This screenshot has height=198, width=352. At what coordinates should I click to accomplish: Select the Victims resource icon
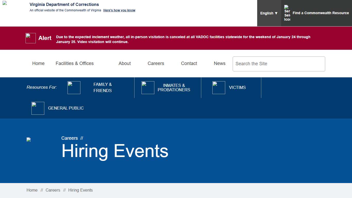tap(219, 88)
